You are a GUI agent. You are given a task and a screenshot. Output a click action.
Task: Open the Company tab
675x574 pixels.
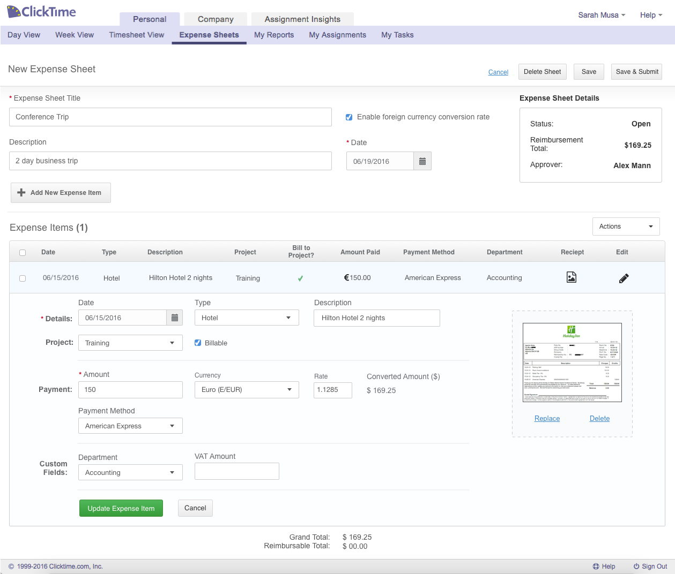[x=216, y=19]
